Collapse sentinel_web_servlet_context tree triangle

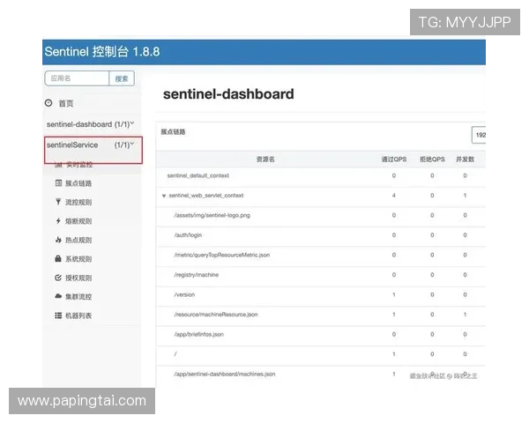164,196
